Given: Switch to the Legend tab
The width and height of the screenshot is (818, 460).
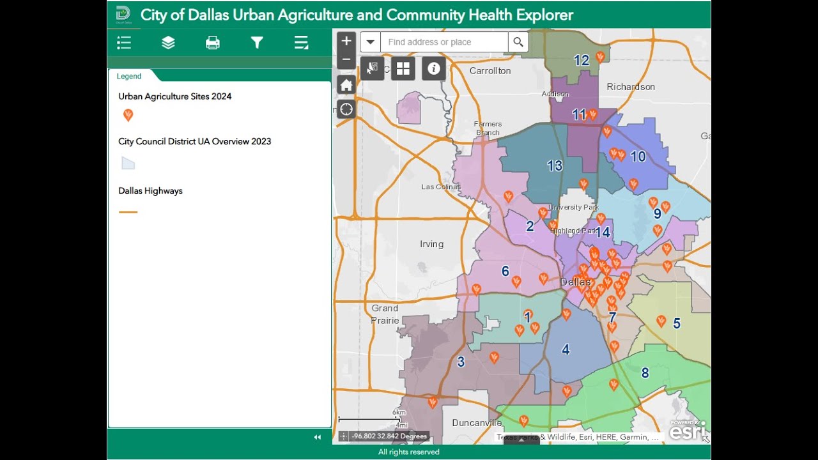Looking at the screenshot, I should pyautogui.click(x=129, y=76).
